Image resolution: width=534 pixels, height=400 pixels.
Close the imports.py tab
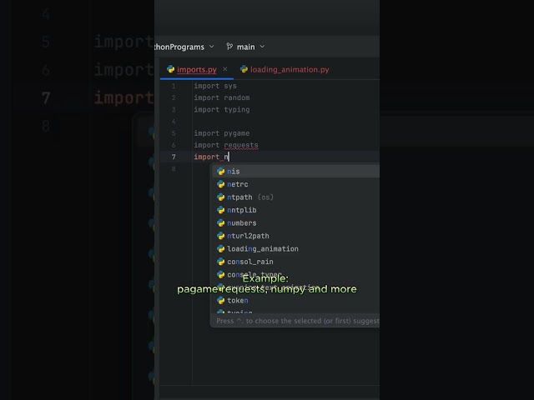coord(225,69)
